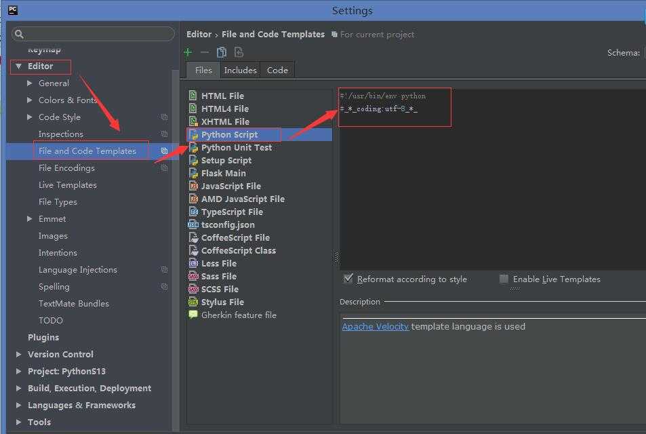646x434 pixels.
Task: Open the Images settings page
Action: [53, 236]
